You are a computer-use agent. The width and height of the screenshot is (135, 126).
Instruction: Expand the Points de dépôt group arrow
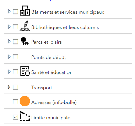[9, 57]
